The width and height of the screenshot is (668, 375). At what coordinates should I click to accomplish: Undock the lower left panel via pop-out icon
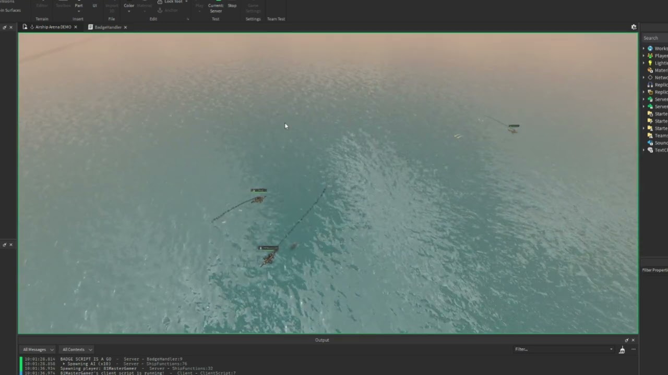point(5,245)
